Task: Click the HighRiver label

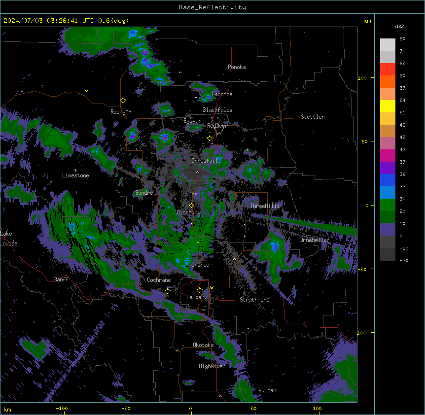Action: (x=212, y=366)
